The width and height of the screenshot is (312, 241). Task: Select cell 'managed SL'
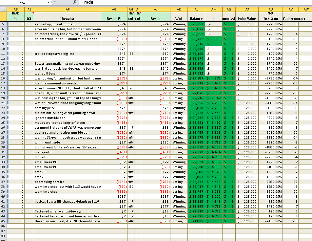68,152
